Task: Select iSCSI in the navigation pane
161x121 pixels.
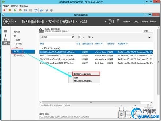Action: (x=23, y=52)
